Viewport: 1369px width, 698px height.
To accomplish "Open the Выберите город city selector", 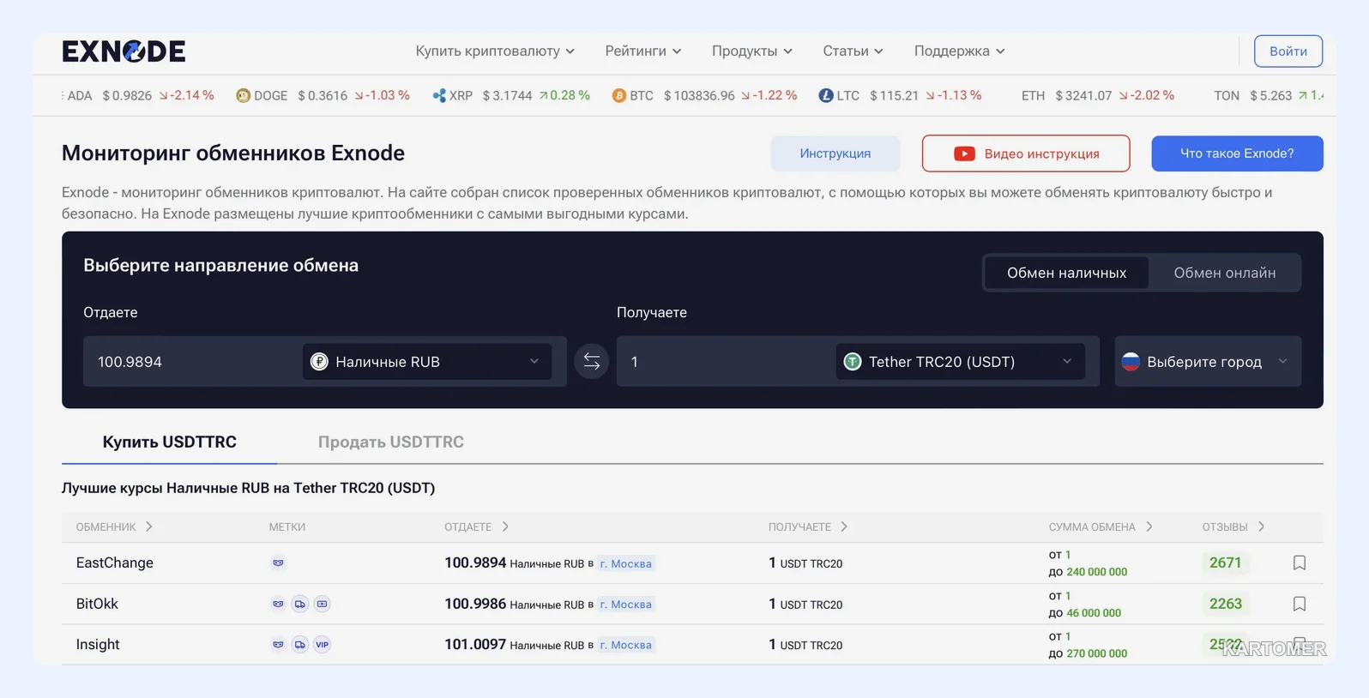I will click(1208, 362).
